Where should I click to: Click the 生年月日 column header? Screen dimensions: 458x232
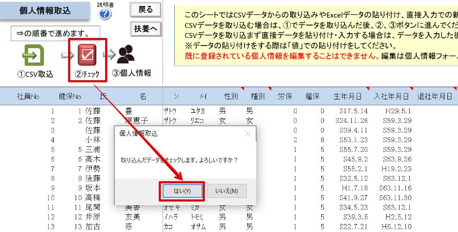348,96
